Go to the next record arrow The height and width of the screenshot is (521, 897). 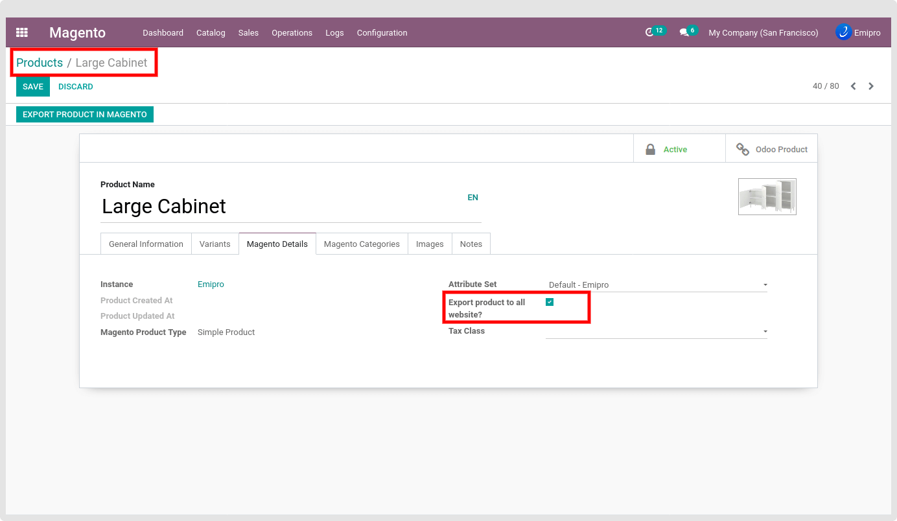871,86
